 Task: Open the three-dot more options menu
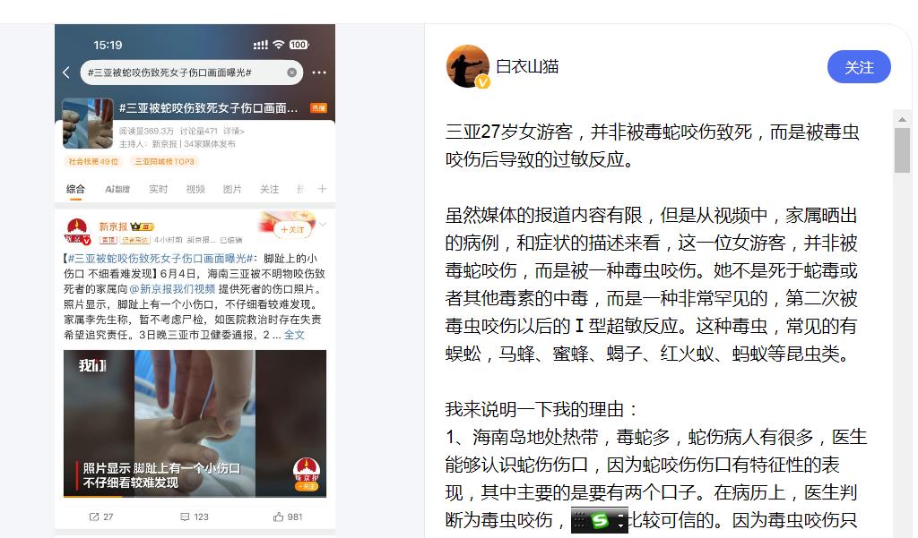tap(319, 73)
